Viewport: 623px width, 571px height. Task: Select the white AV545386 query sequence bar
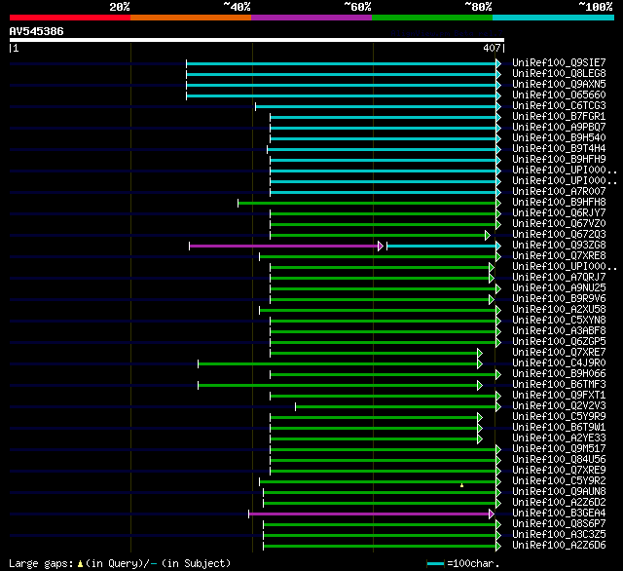(x=257, y=40)
